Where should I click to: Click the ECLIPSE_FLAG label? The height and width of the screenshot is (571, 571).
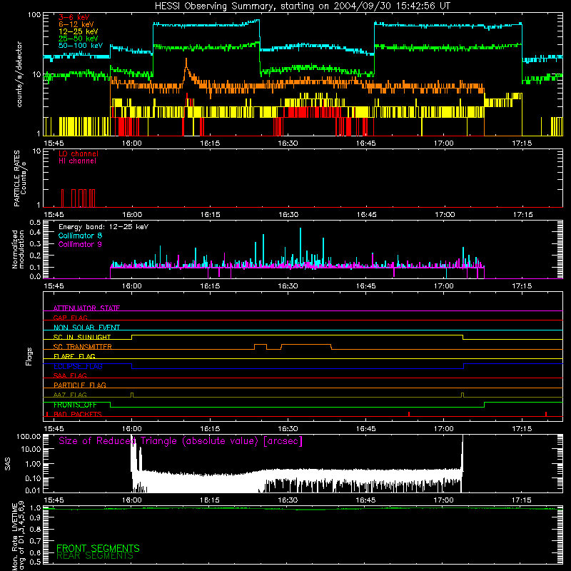(78, 366)
